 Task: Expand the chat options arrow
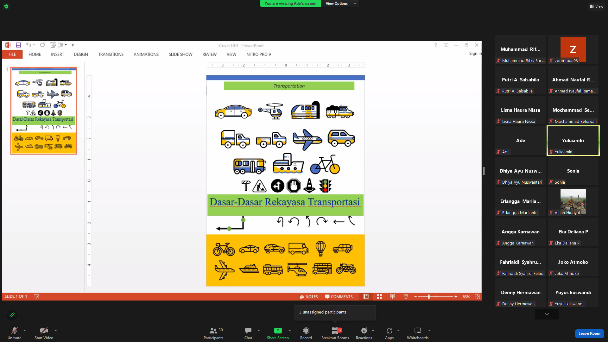[x=259, y=331]
